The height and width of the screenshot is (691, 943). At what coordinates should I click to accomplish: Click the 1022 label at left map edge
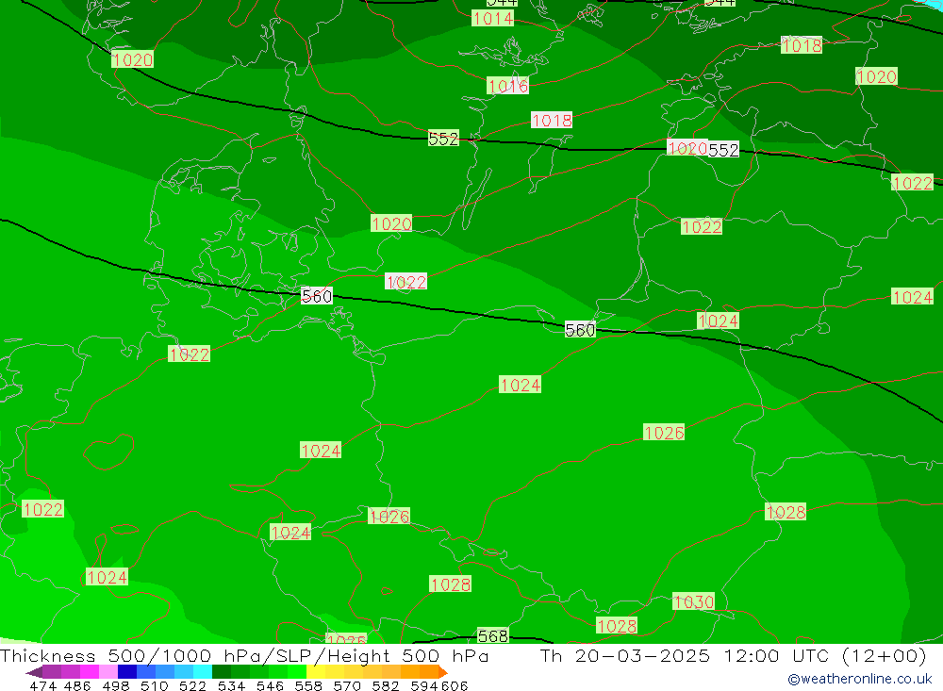[42, 510]
